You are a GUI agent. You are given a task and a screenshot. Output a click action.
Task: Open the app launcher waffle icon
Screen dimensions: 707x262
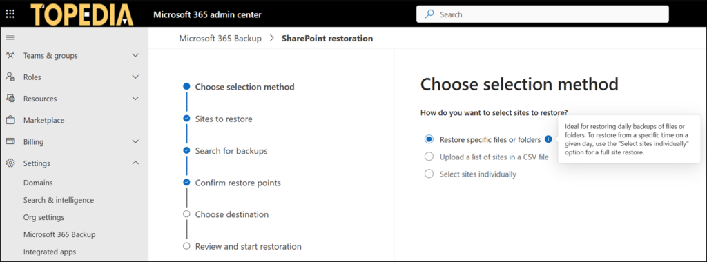10,14
